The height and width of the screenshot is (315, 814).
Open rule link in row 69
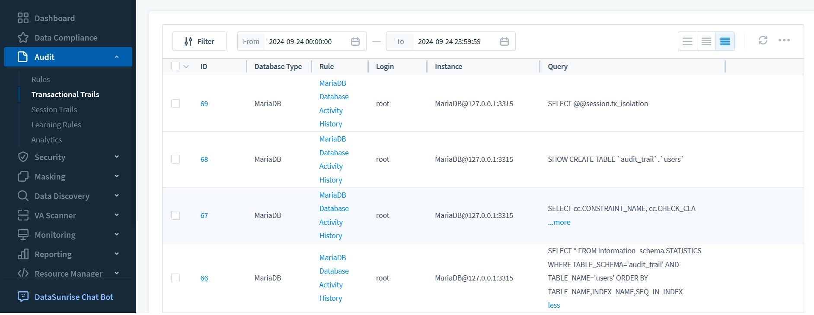pyautogui.click(x=334, y=104)
